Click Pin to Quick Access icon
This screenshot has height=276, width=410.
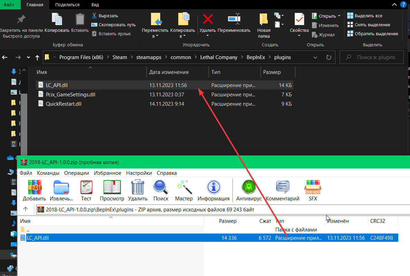pos(21,19)
